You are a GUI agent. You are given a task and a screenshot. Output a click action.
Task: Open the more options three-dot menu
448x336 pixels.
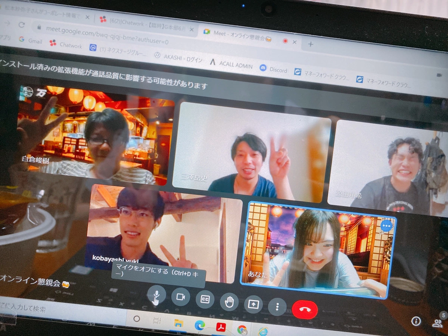(277, 307)
